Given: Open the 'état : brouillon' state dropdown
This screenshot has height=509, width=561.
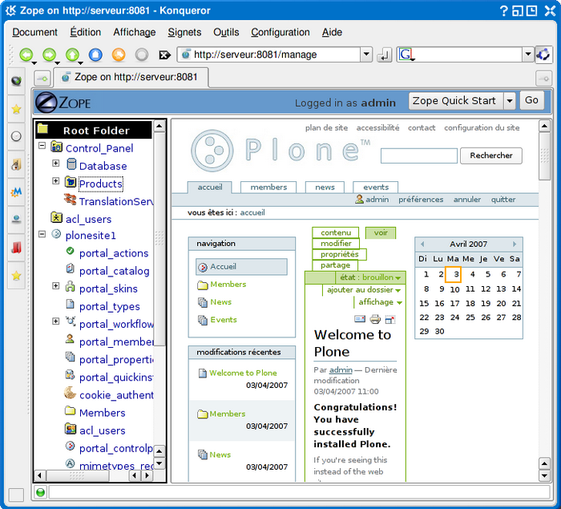Looking at the screenshot, I should click(370, 277).
